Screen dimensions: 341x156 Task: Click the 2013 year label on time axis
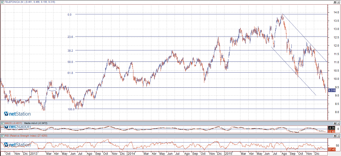point(34,154)
